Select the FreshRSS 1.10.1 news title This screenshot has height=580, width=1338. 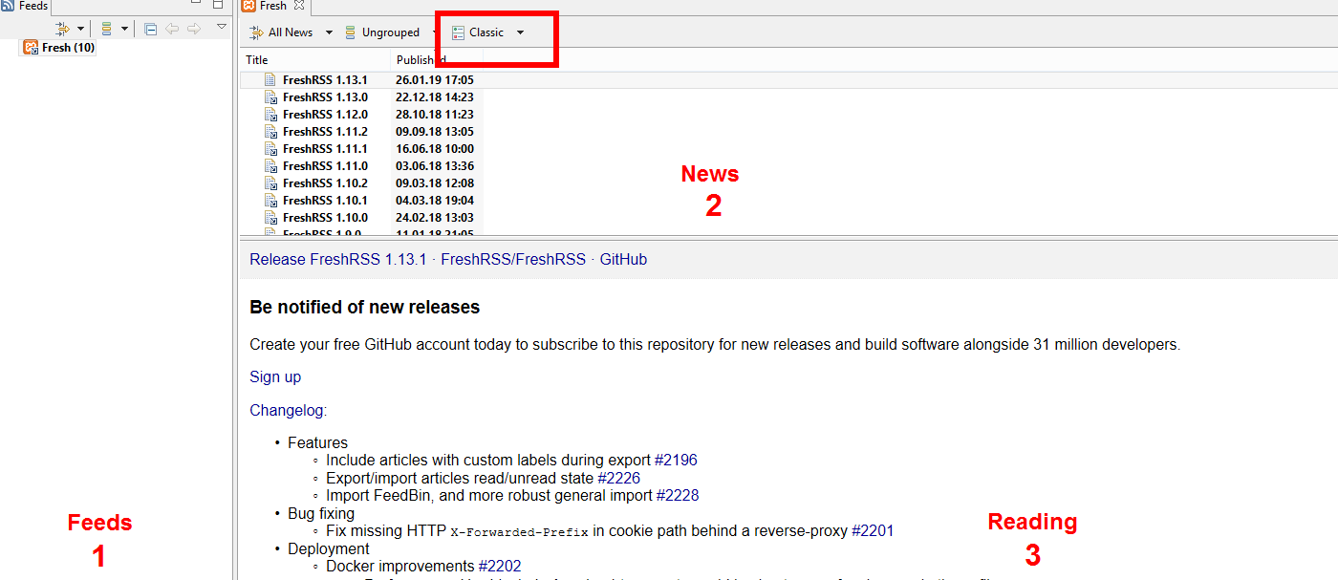tap(325, 201)
